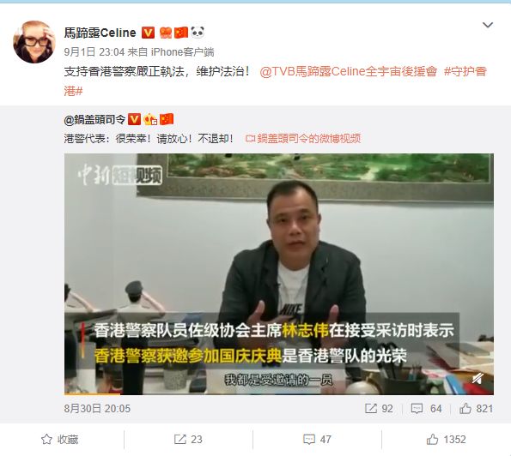Click 馬蹄露Celine profile avatar
Viewport: 511px width, 456px height.
click(33, 42)
